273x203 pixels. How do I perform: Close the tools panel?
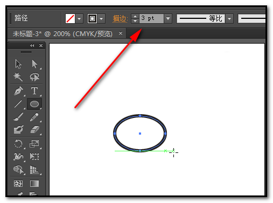click(x=41, y=46)
